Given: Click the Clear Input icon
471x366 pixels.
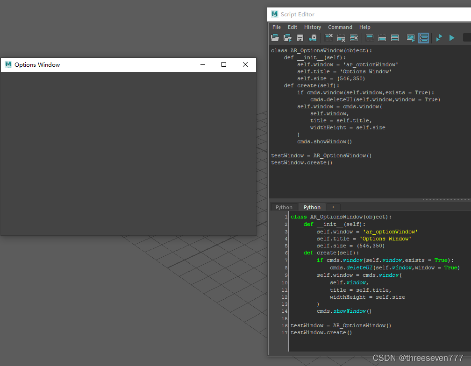Looking at the screenshot, I should coord(341,38).
